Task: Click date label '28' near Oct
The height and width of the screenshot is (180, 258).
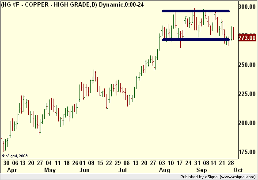Action: [x=231, y=163]
